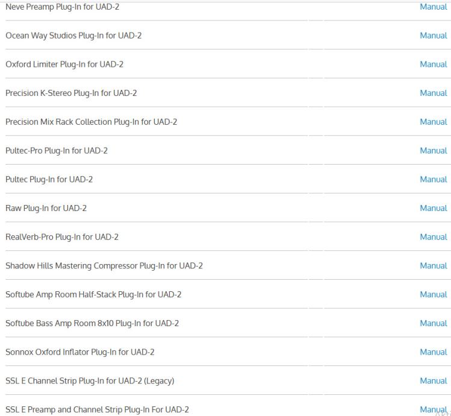Open Precision K-Stereo Plug-In manual link
451x416 pixels.
pos(434,93)
